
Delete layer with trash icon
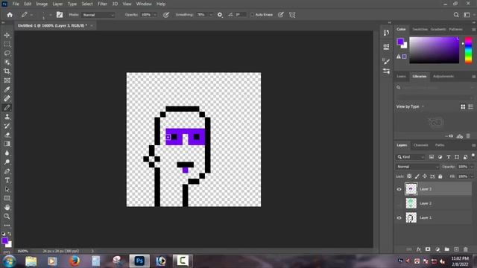pyautogui.click(x=465, y=249)
